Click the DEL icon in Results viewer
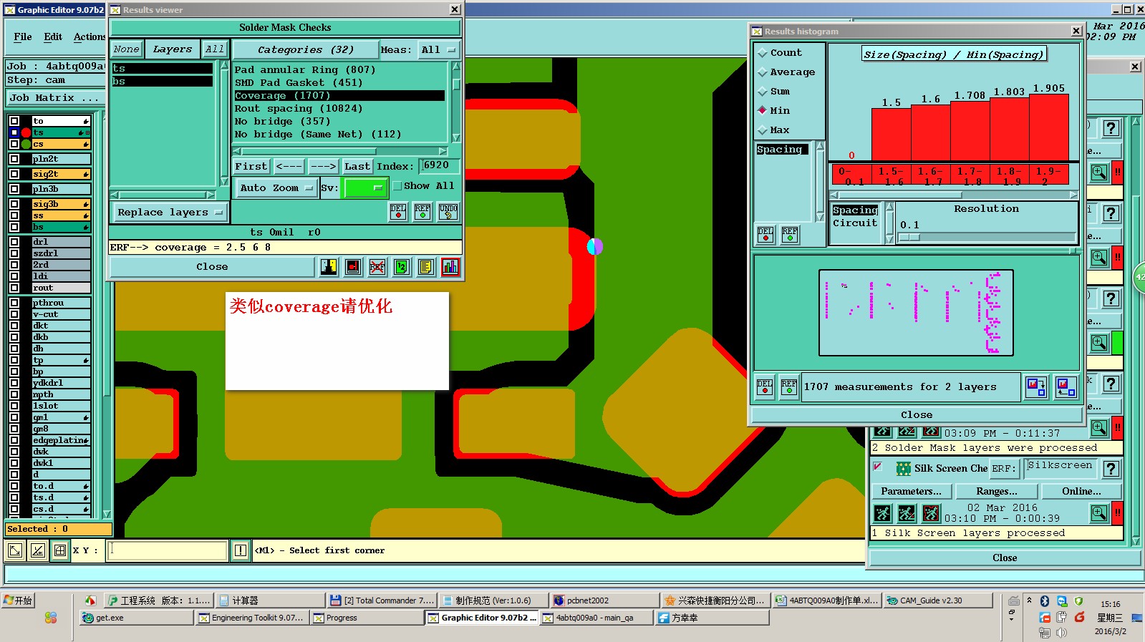 tap(398, 212)
